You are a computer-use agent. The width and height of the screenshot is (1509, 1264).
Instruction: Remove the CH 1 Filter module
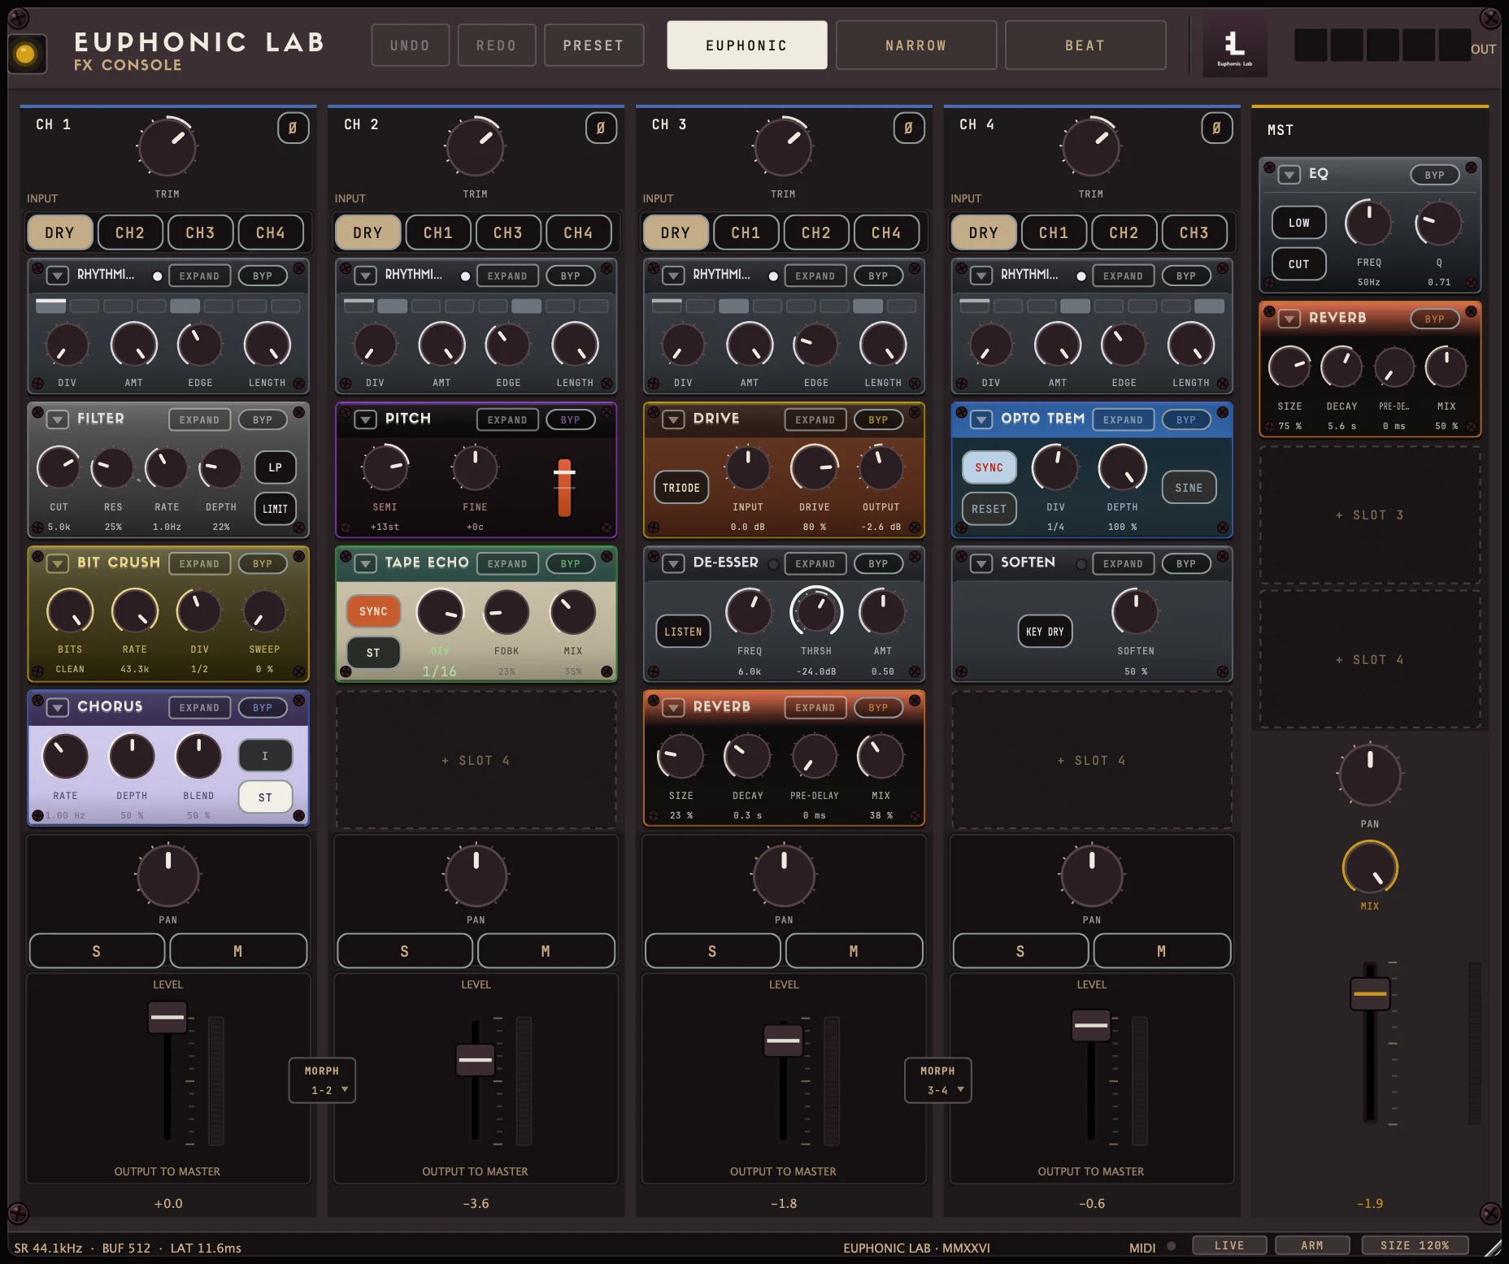tap(299, 412)
